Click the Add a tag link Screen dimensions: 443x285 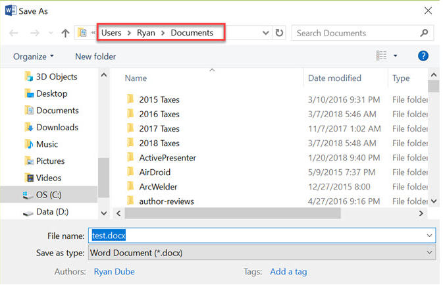pos(288,271)
